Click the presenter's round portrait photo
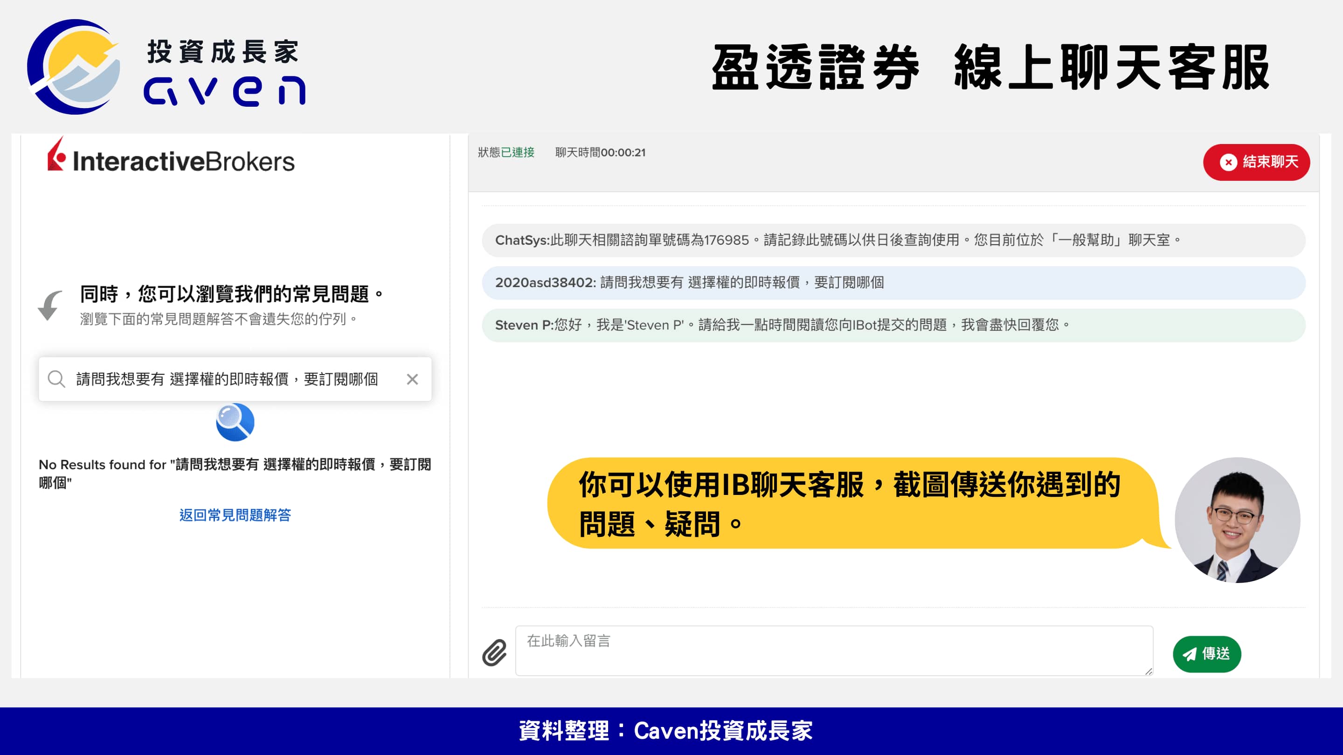The height and width of the screenshot is (755, 1343). [1237, 520]
